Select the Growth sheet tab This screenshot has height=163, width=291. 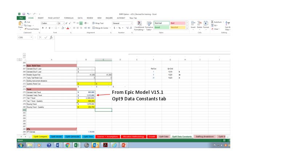[x=152, y=137]
